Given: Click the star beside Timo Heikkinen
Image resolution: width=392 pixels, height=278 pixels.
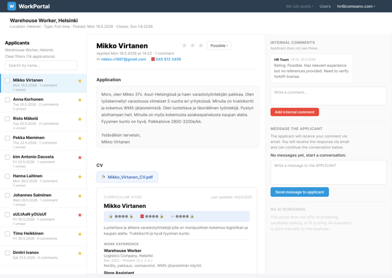Looking at the screenshot, I should (80, 234).
